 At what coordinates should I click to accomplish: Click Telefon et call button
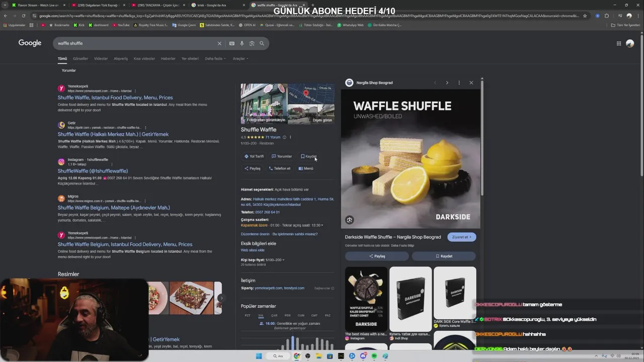coord(280,168)
